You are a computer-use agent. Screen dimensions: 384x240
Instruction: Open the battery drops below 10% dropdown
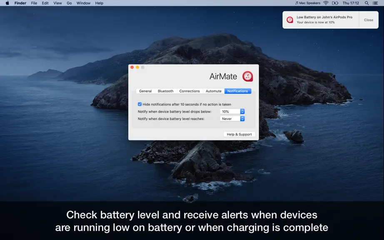[232, 111]
